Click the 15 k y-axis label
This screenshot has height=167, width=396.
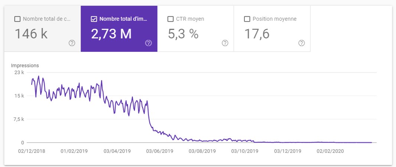[x=19, y=96]
